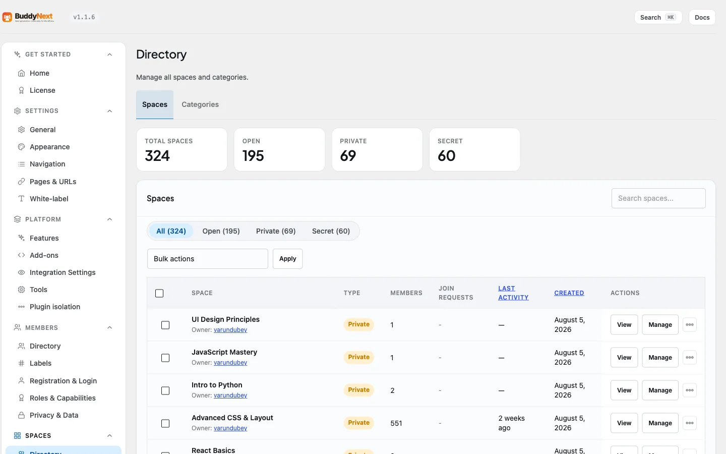Click the Total Spaces 324 card
Viewport: 726px width, 454px height.
pos(182,149)
